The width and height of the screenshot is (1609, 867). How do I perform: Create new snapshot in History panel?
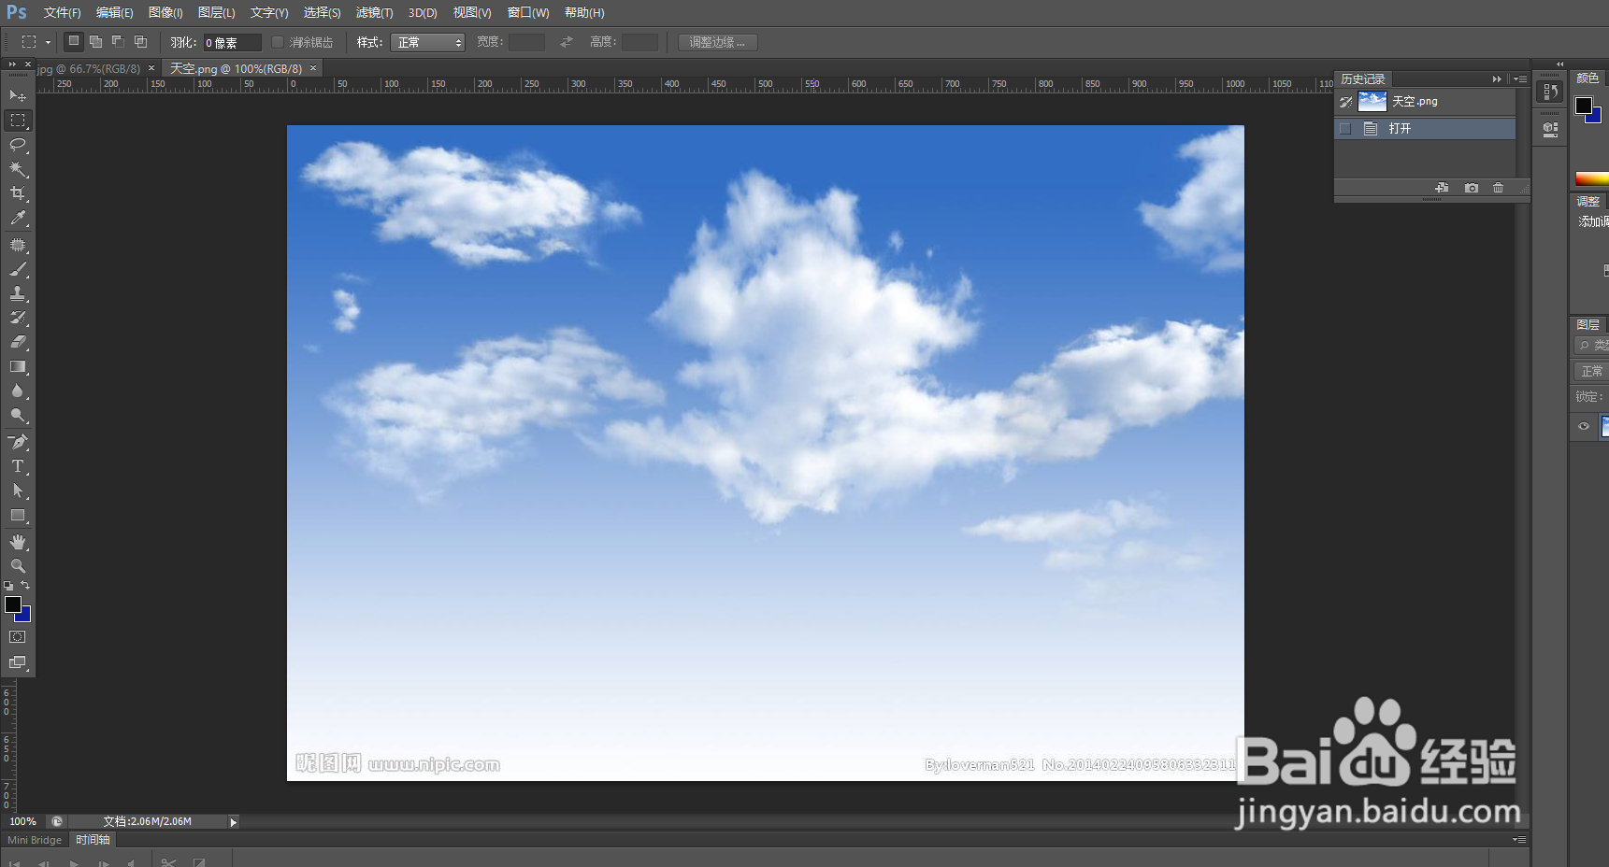1472,188
